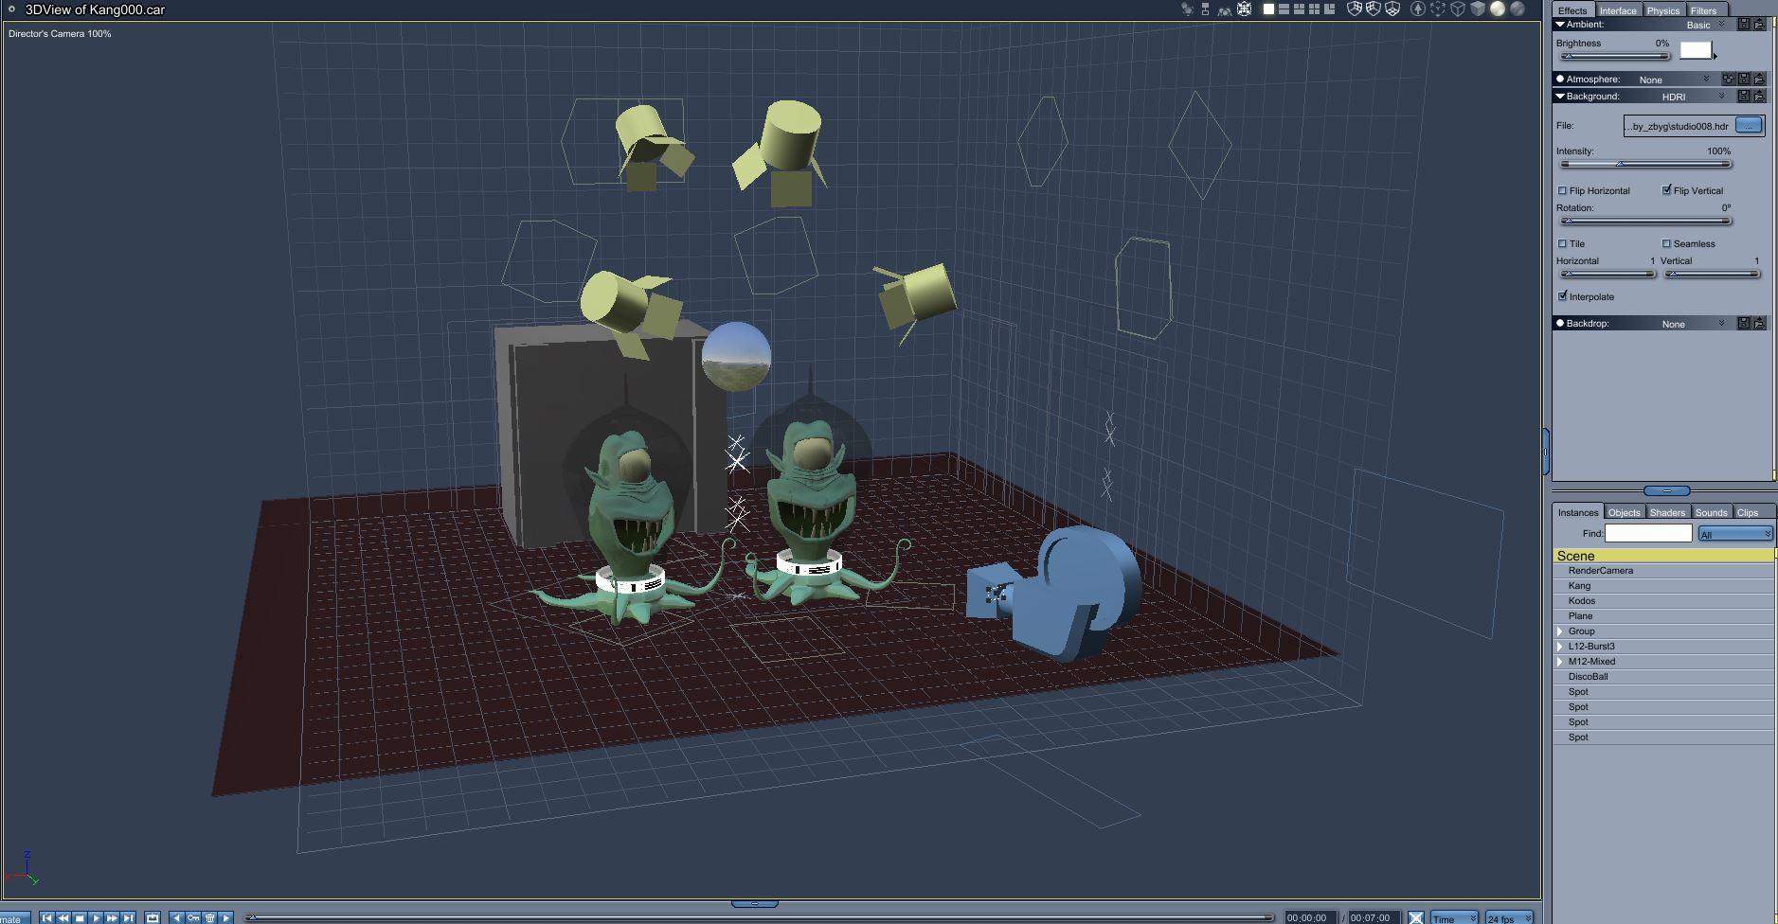Expand the Group item in scene tree
Image resolution: width=1778 pixels, height=924 pixels.
tap(1560, 631)
